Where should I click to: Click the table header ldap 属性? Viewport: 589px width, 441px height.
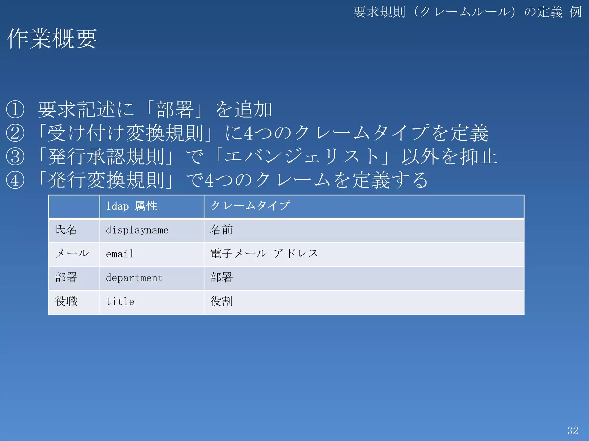click(152, 206)
